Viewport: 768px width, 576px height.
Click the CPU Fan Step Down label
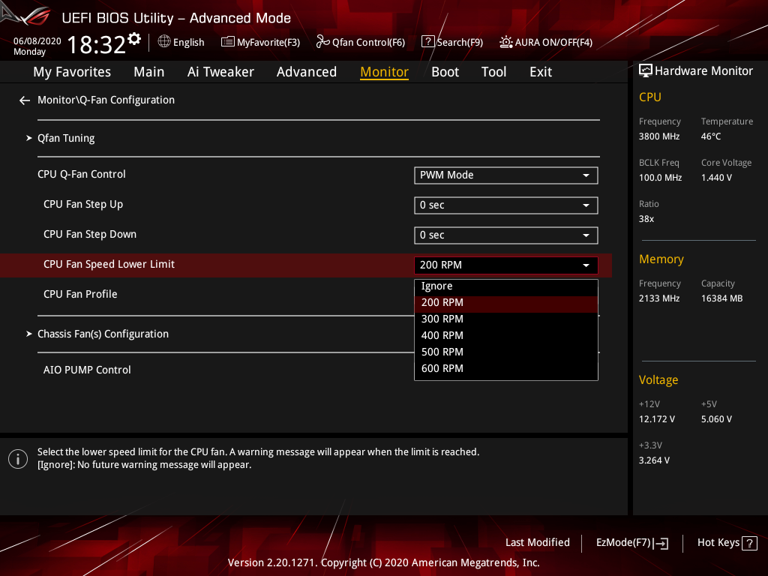click(x=90, y=234)
